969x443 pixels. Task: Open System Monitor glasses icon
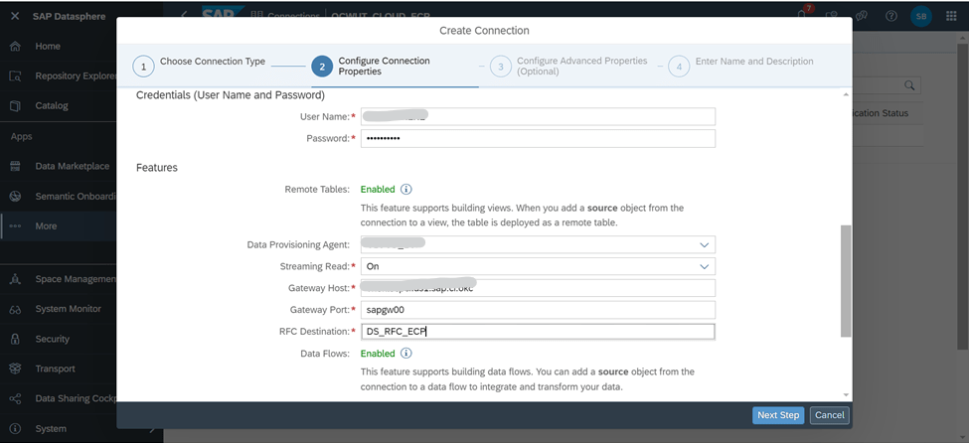16,309
